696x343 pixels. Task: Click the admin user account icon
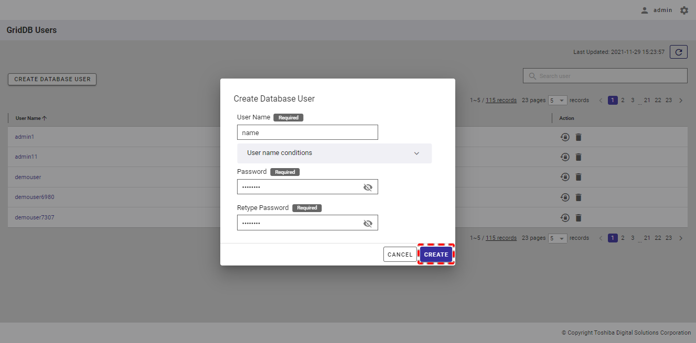645,10
